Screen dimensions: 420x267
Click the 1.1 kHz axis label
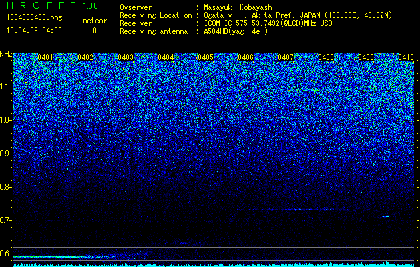[5, 87]
